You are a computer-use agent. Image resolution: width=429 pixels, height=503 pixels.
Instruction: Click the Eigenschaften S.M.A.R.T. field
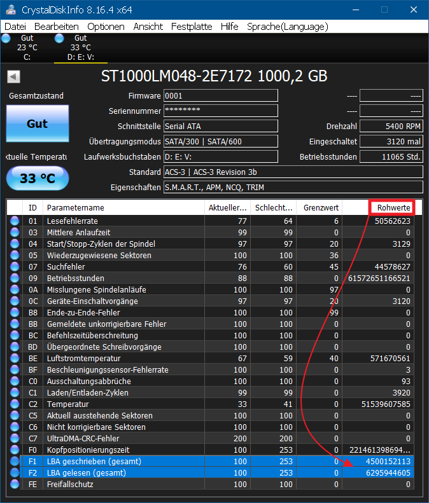click(293, 188)
